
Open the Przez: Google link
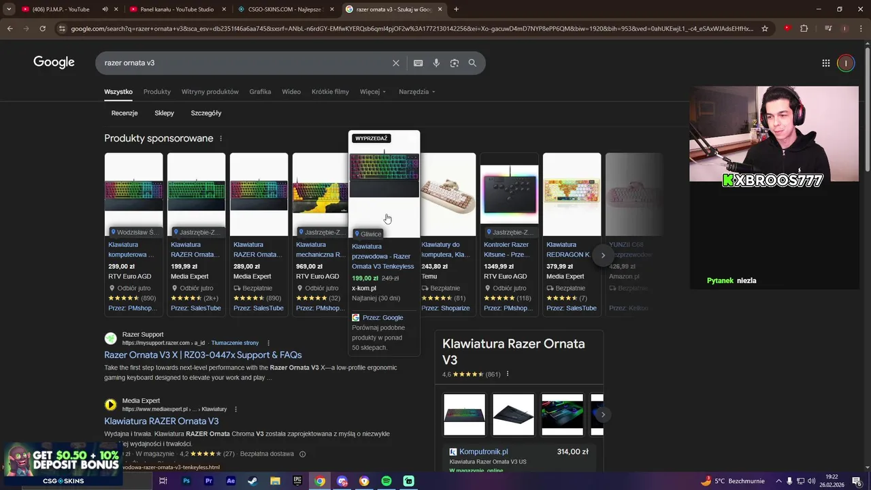[382, 318]
